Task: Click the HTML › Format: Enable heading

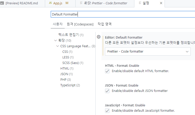Action: click(x=122, y=65)
